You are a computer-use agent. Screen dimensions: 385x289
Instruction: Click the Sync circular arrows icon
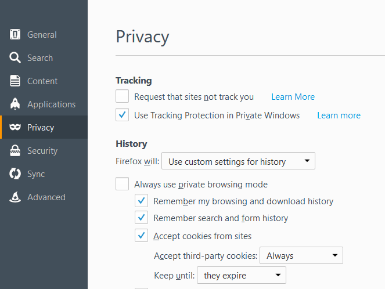(x=15, y=174)
